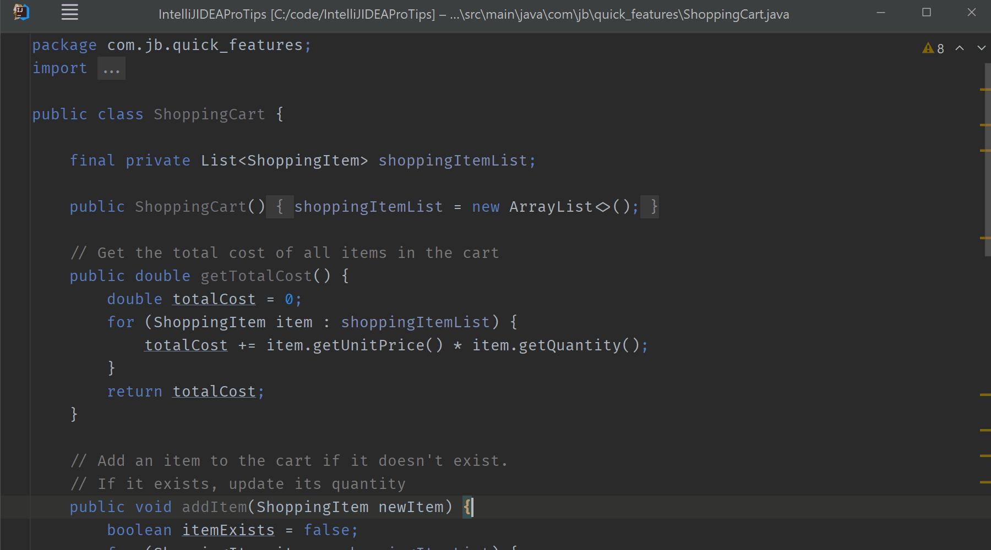Click the topmost marker in the right gutter
This screenshot has width=991, height=550.
985,85
